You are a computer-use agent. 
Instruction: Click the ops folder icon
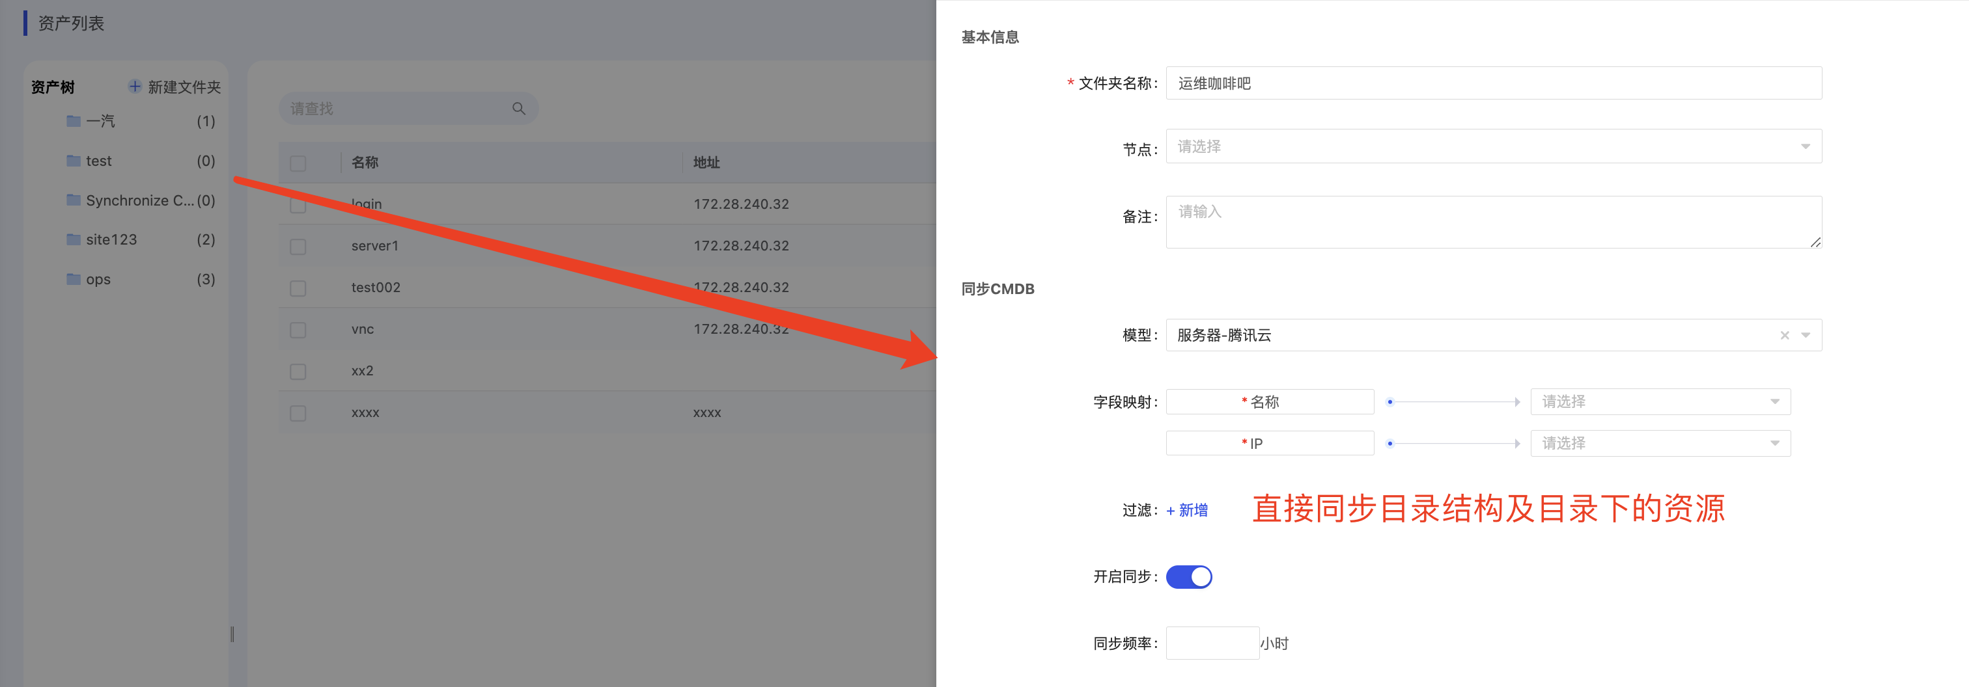click(x=74, y=279)
